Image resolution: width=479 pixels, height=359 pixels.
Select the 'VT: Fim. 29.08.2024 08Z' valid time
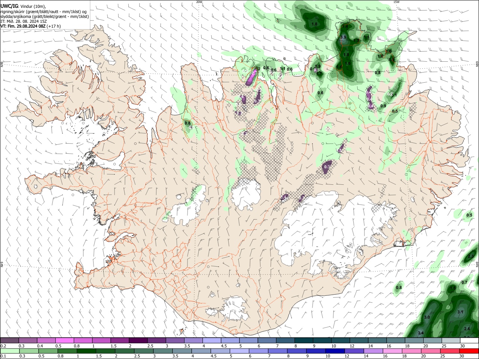(23, 26)
